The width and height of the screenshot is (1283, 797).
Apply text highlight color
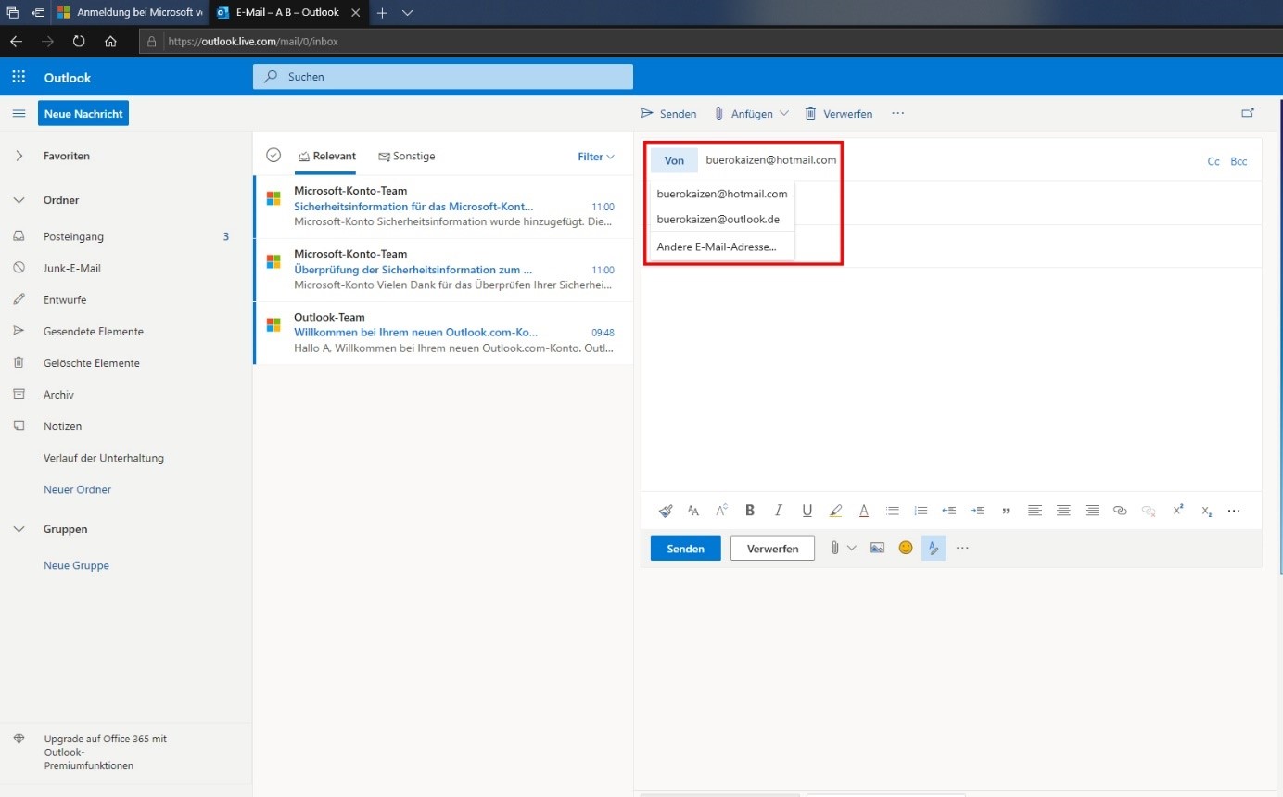tap(836, 511)
